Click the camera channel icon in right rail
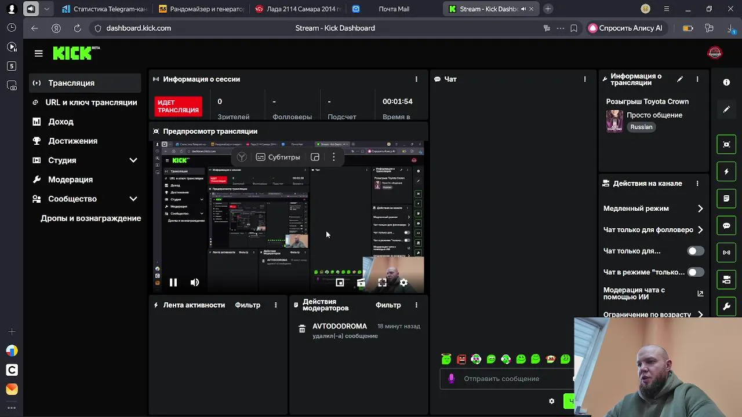 [726, 280]
